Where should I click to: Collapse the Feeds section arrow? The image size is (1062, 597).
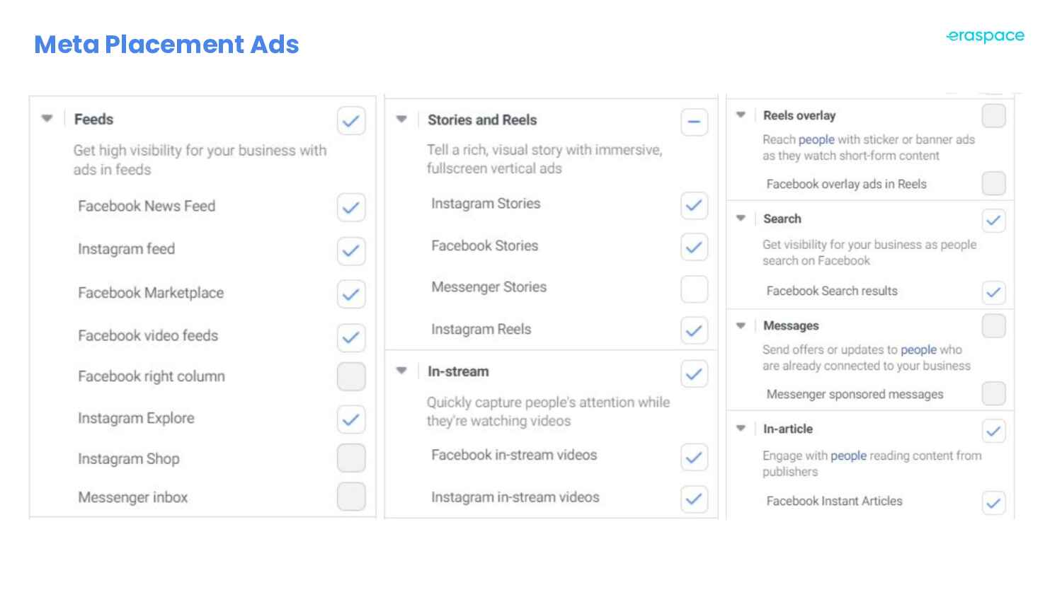click(47, 118)
